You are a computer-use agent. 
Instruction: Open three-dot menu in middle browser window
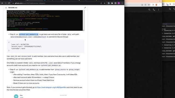tap(160, 5)
